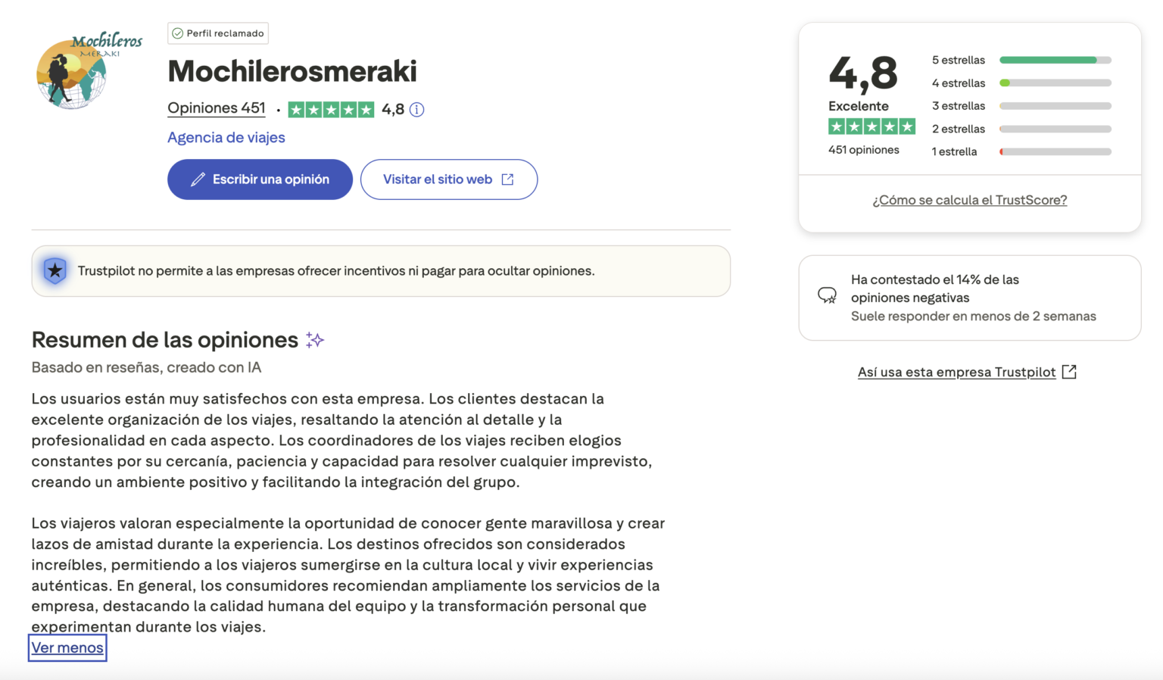The width and height of the screenshot is (1163, 680).
Task: Collapse summary with Ver menos
Action: (67, 647)
